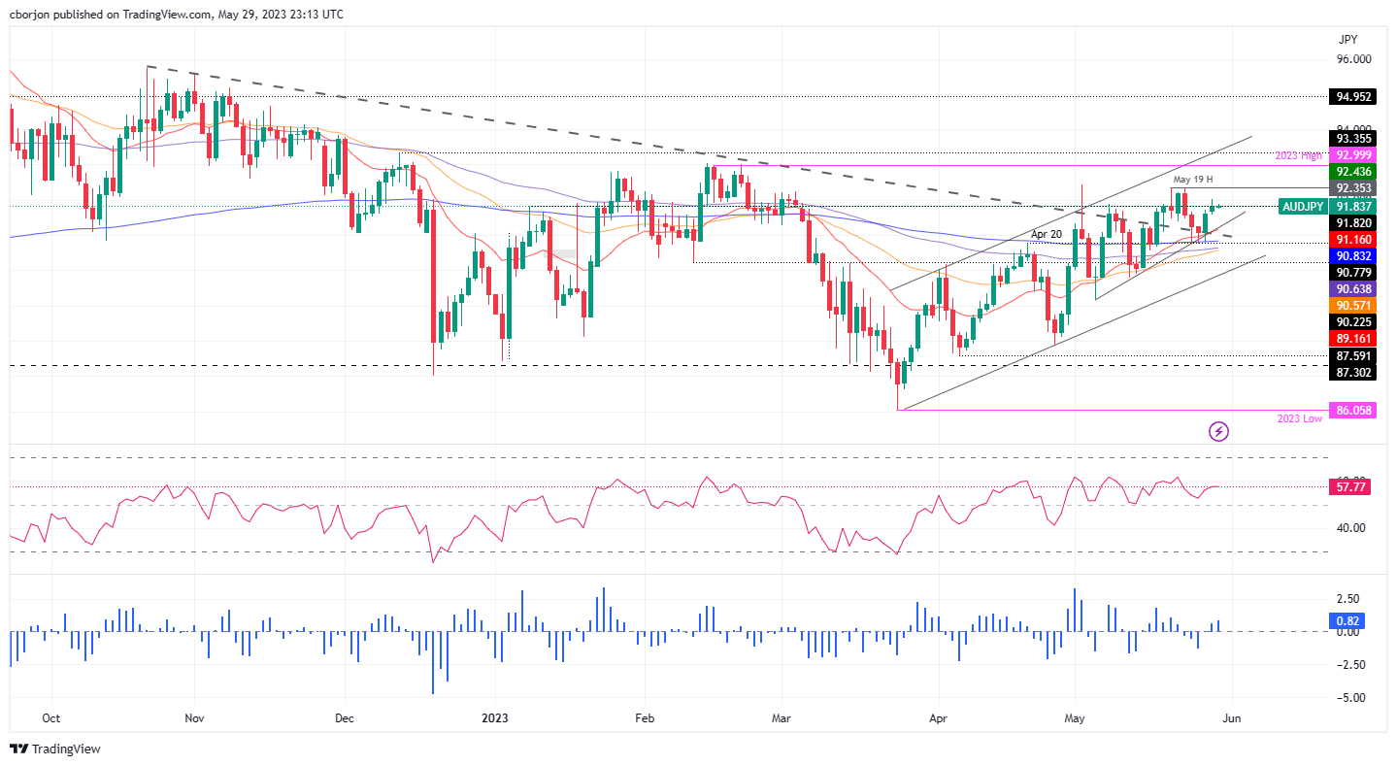The image size is (1397, 766).
Task: Select the AUDJPY ticker price label
Action: coord(1302,207)
